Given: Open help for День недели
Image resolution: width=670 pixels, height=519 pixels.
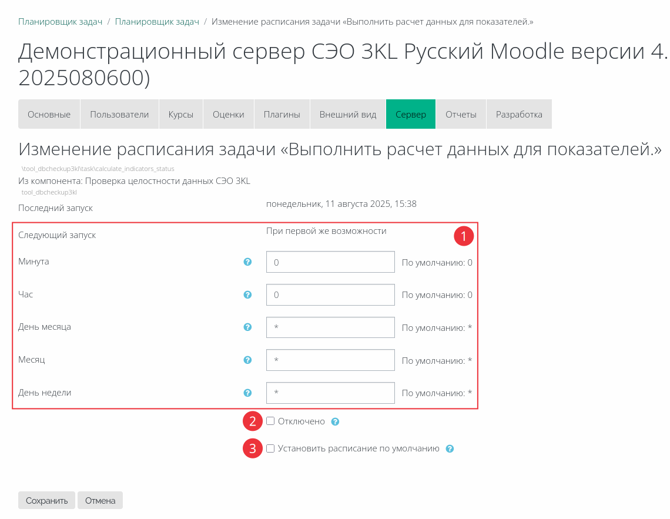Looking at the screenshot, I should click(x=247, y=393).
